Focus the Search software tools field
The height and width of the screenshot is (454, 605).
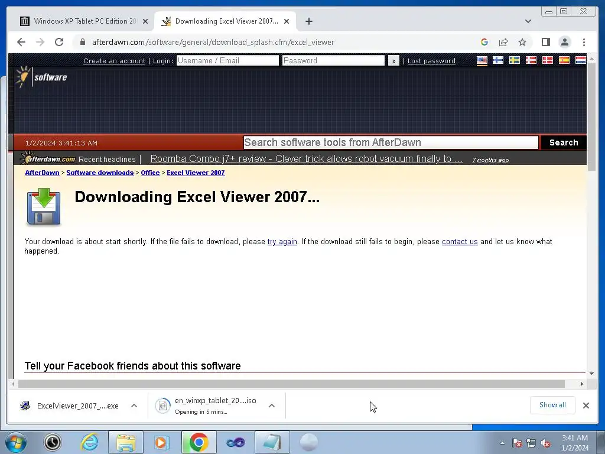[391, 142]
